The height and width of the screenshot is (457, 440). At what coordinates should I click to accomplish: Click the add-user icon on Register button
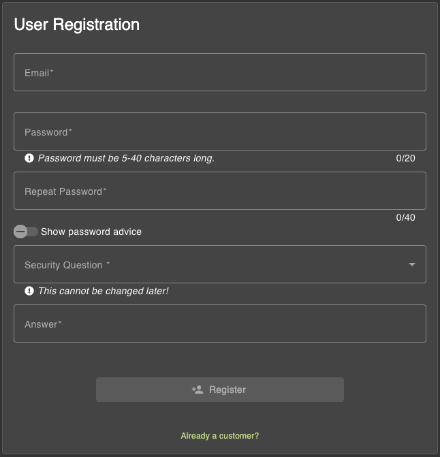tap(198, 390)
